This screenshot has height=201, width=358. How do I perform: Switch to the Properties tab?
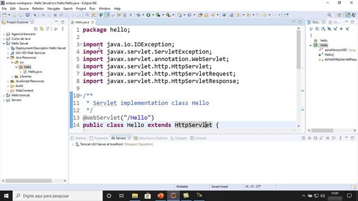98,138
